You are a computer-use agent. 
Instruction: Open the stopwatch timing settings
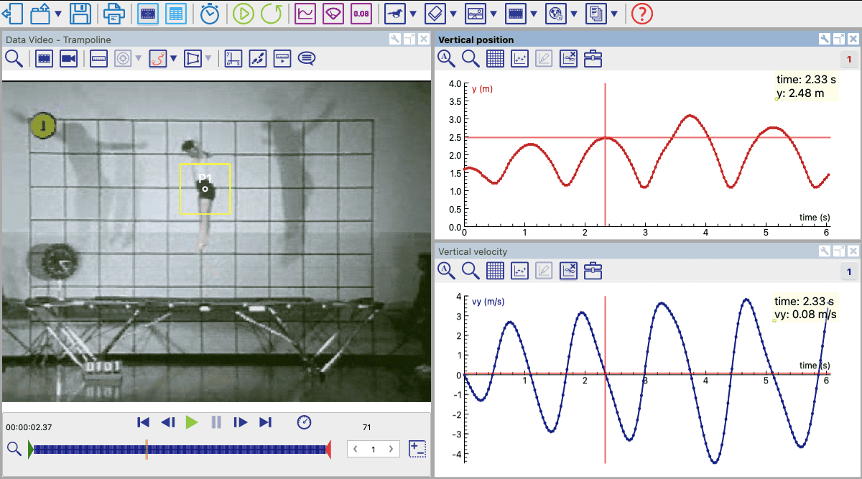pyautogui.click(x=210, y=13)
